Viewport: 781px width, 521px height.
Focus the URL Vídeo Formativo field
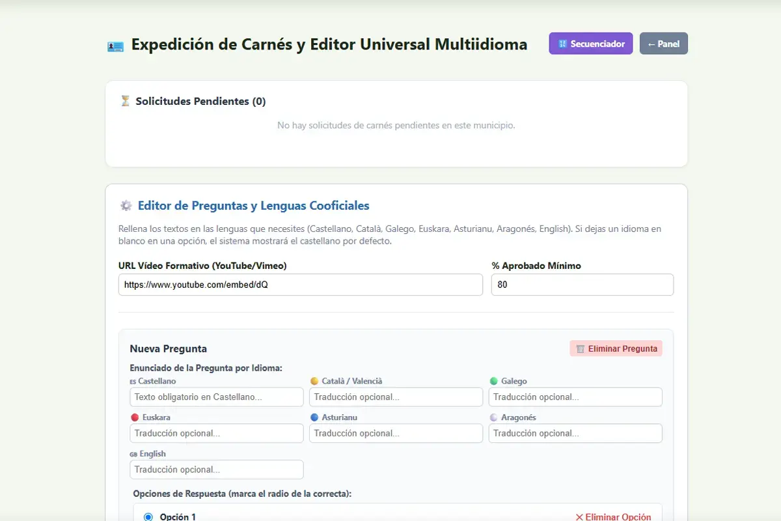(301, 285)
